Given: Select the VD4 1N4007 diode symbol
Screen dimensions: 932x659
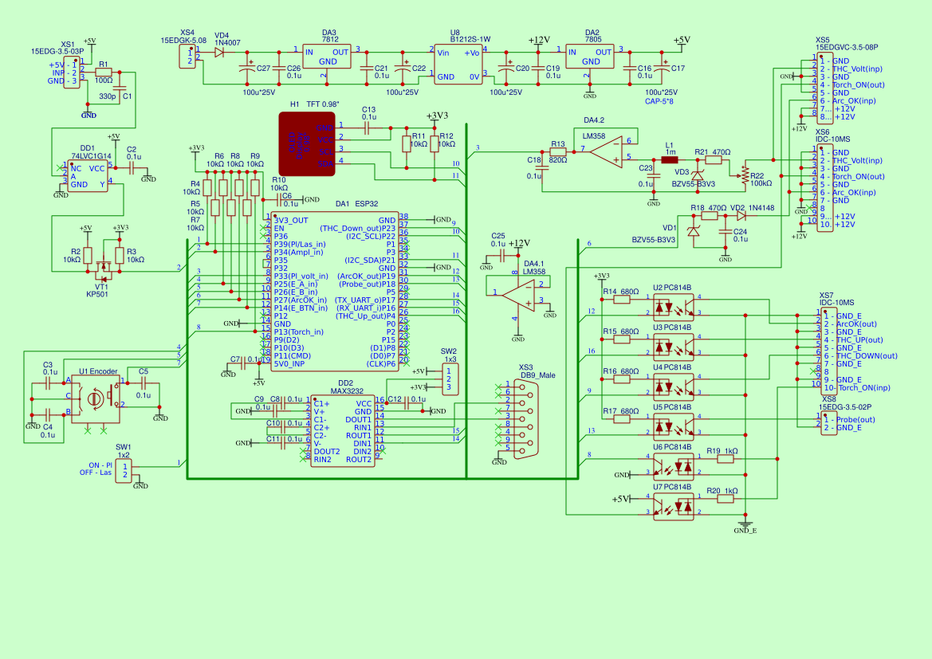Looking at the screenshot, I should point(219,53).
